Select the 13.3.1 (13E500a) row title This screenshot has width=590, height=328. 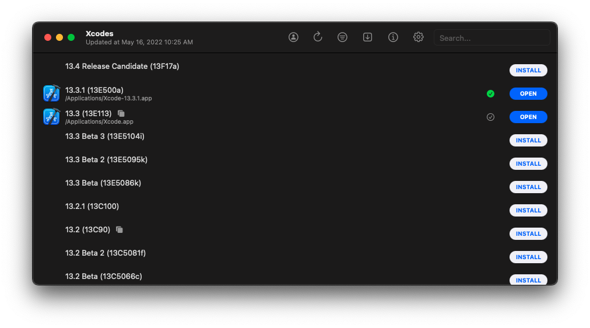coord(94,90)
